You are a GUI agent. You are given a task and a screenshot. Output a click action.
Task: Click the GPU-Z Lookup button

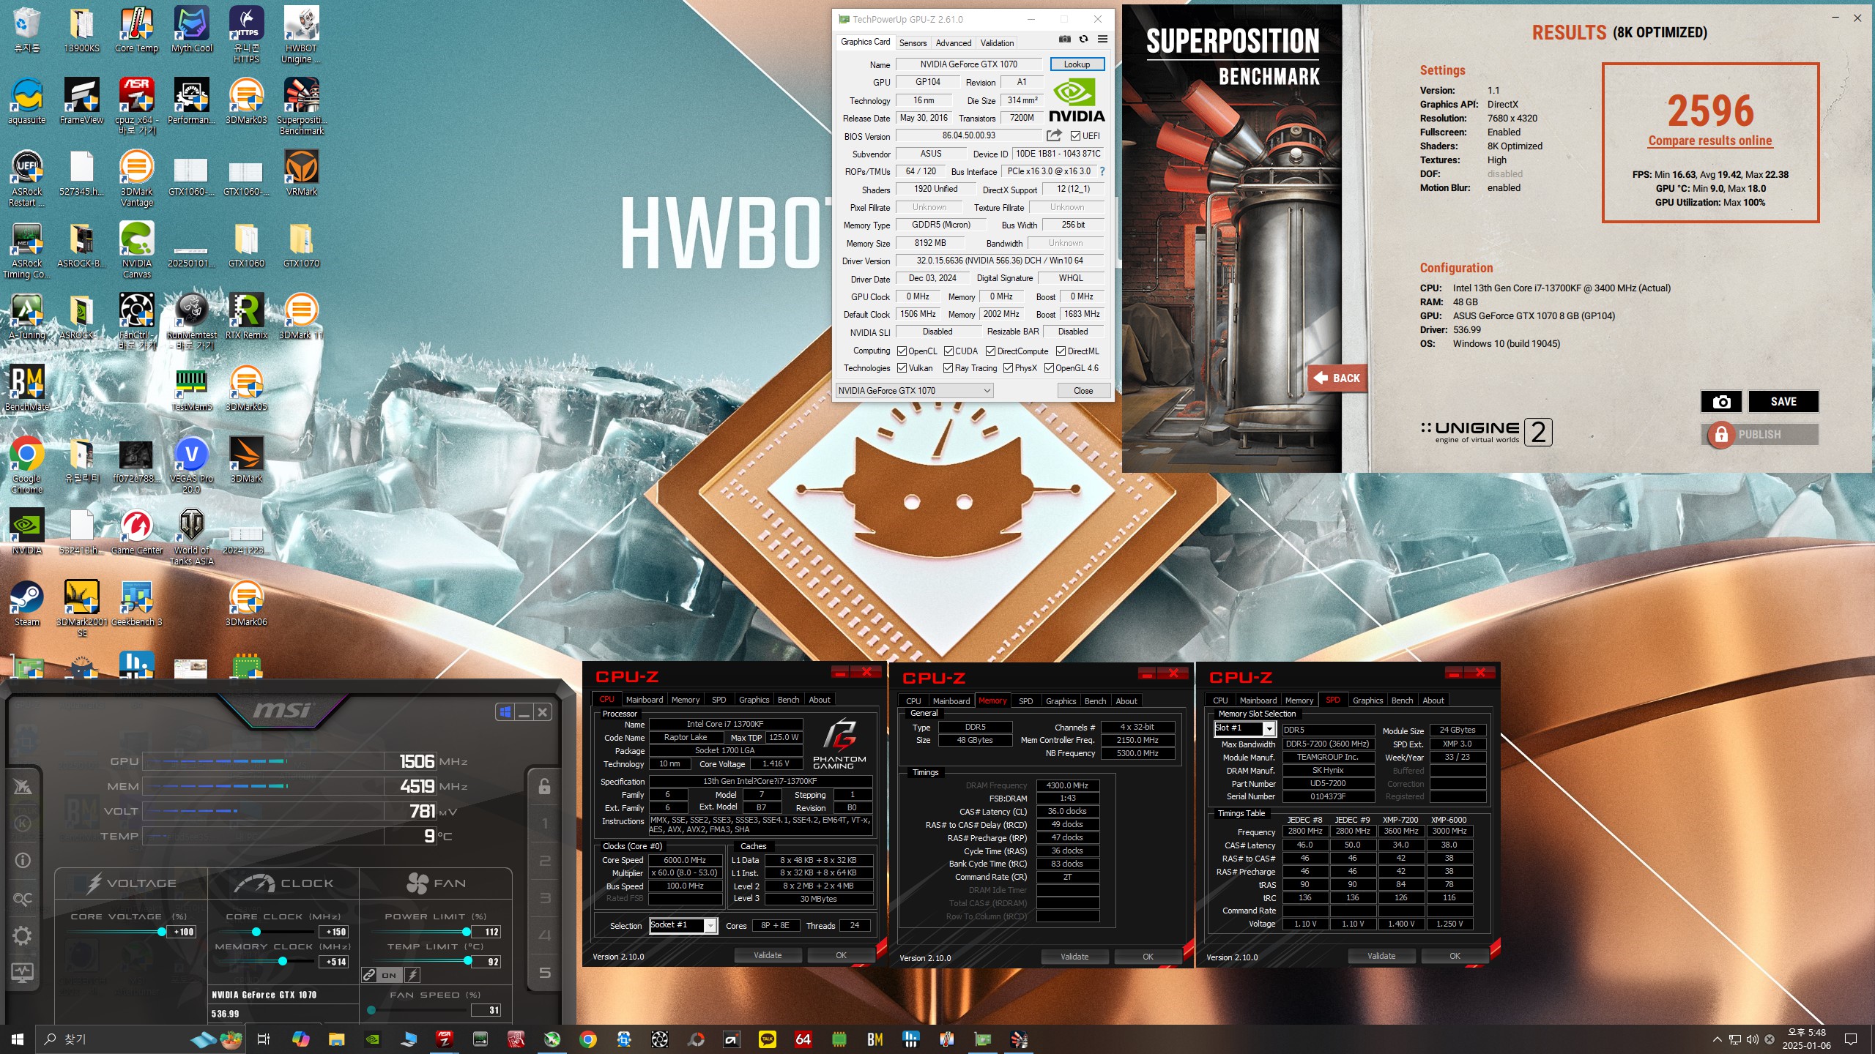pos(1077,64)
